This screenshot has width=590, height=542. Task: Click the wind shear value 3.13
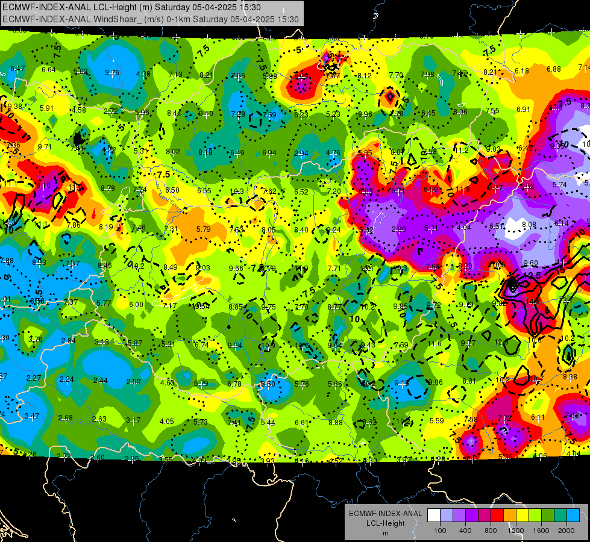point(102,342)
